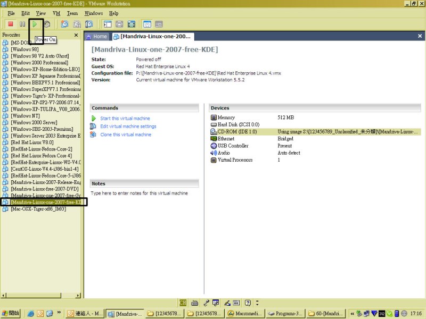Image resolution: width=426 pixels, height=319 pixels.
Task: Select the Audio device row
Action: click(315, 153)
